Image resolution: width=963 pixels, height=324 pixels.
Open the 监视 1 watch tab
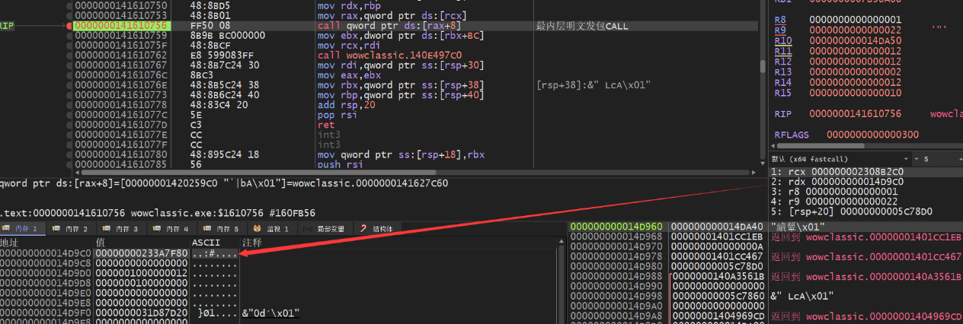click(272, 228)
